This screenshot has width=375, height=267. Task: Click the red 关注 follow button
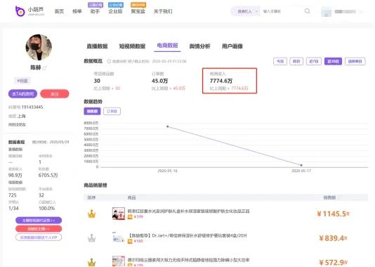coord(55,94)
